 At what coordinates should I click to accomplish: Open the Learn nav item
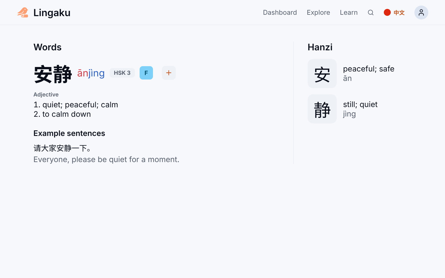(348, 13)
